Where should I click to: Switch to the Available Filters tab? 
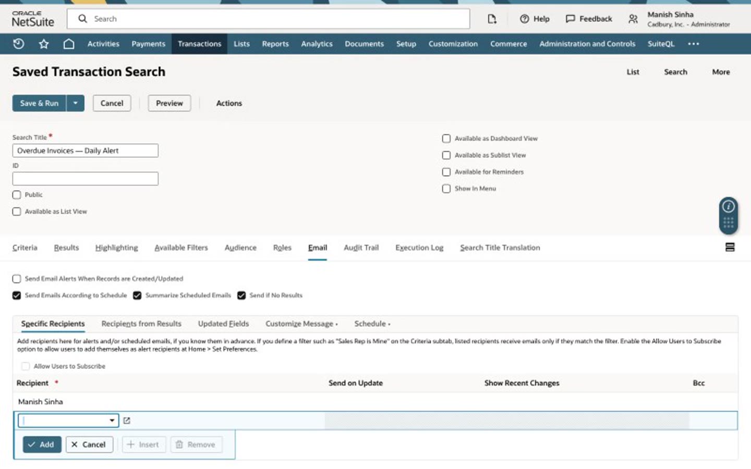(181, 248)
